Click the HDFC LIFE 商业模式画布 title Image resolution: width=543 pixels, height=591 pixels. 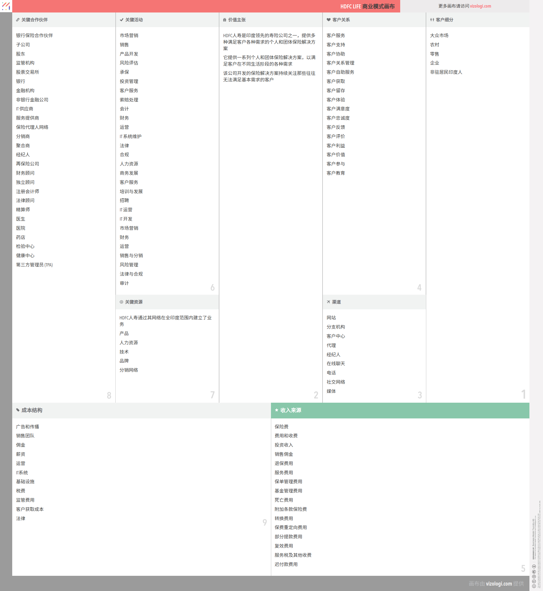click(367, 7)
